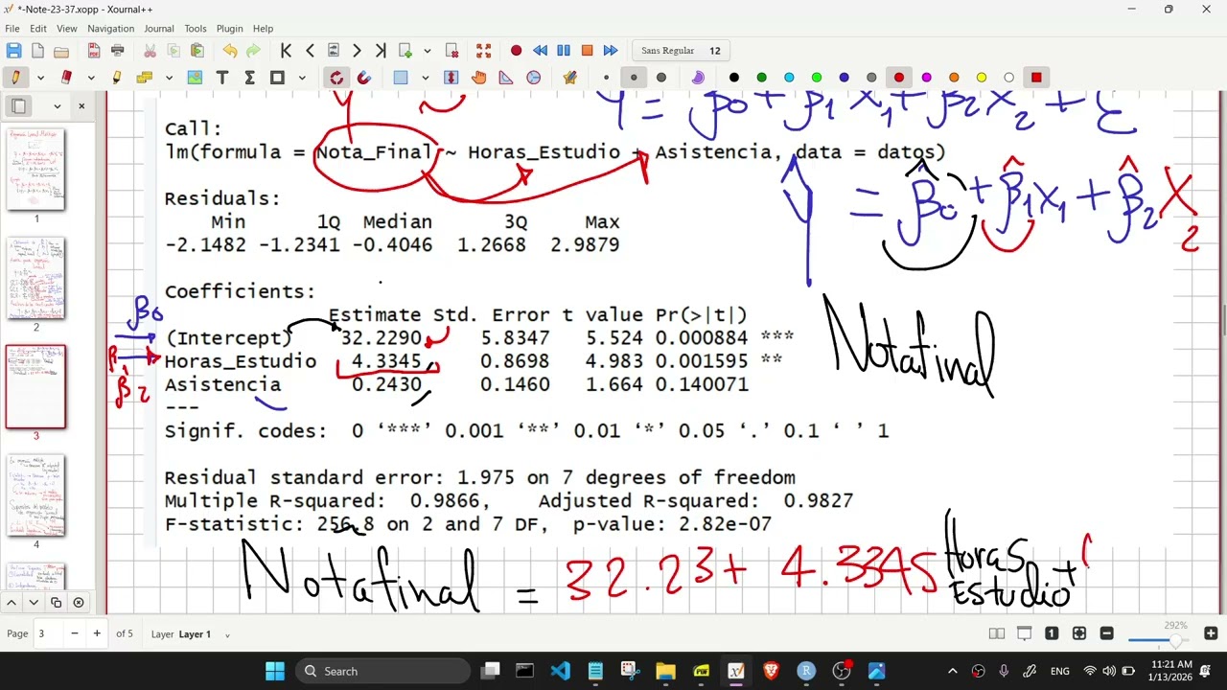The width and height of the screenshot is (1227, 690).
Task: Export as PDF via the PDF icon
Action: [x=94, y=51]
